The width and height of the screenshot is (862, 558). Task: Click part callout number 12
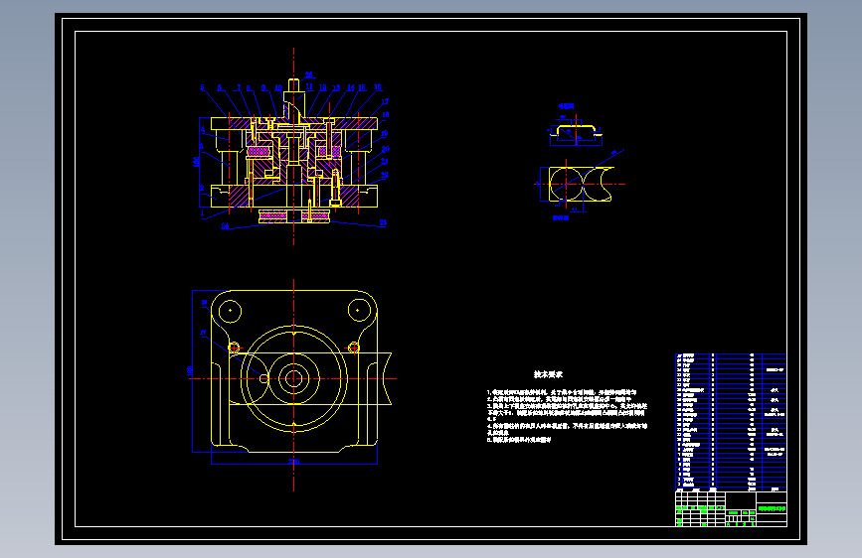point(323,88)
